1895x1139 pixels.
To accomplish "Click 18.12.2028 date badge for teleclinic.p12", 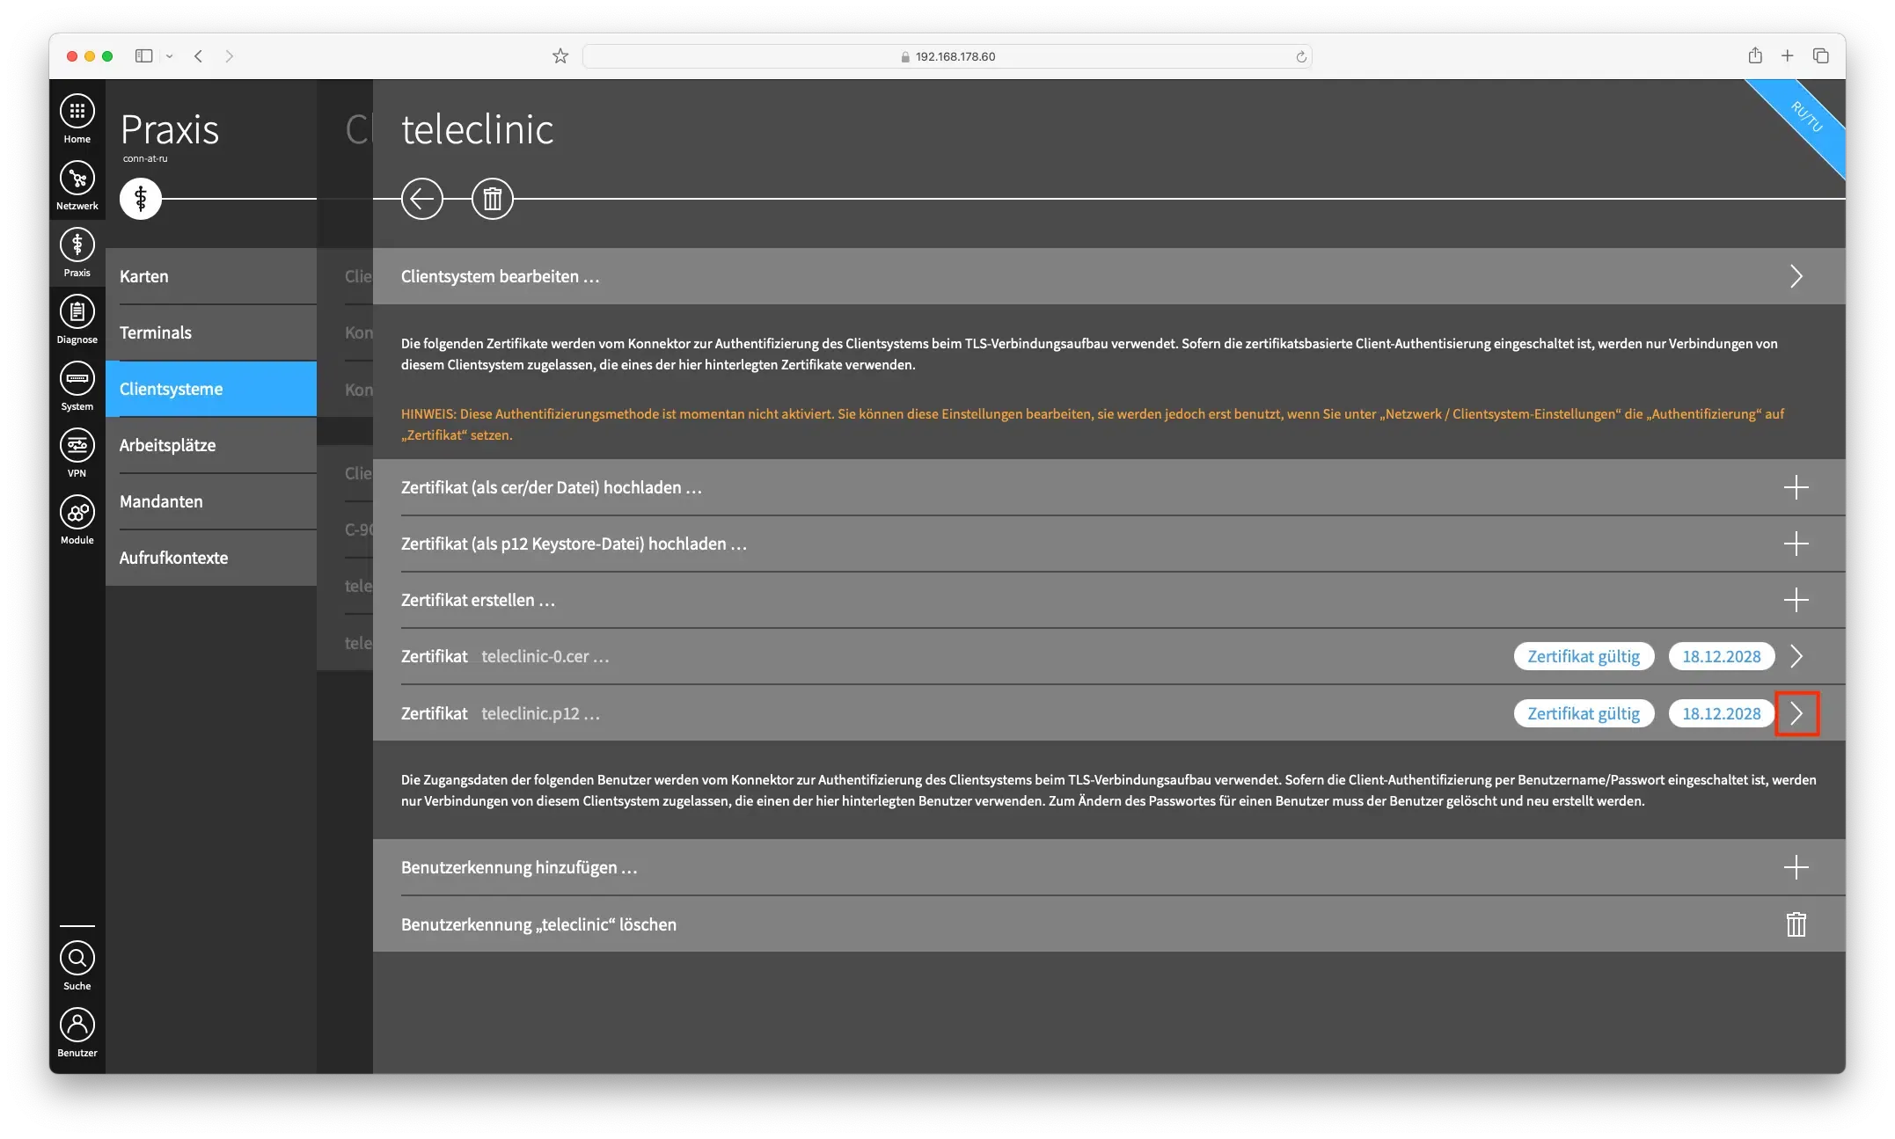I will pyautogui.click(x=1722, y=713).
